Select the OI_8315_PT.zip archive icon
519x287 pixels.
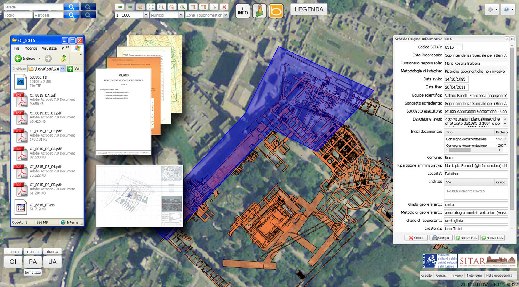coord(20,207)
